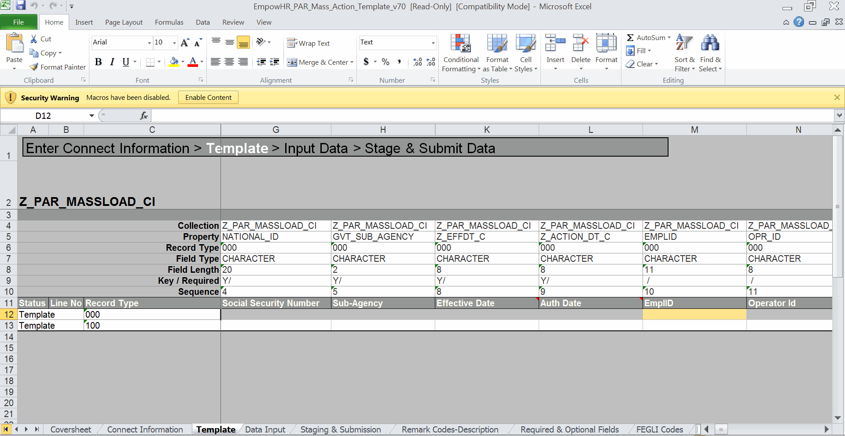845x436 pixels.
Task: Toggle Top Align button
Action: pos(216,42)
